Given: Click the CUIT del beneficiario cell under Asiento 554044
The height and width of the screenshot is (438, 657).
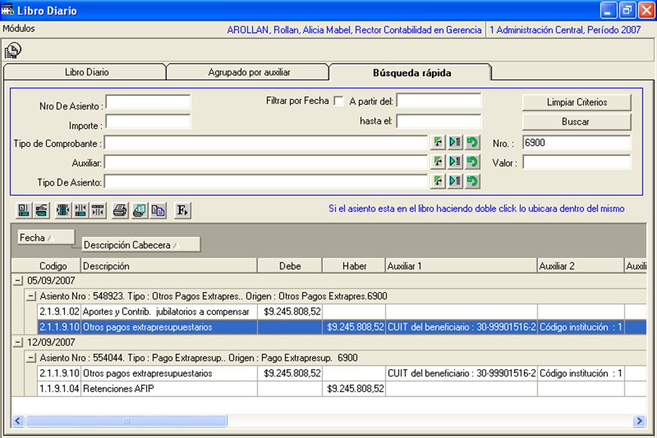Looking at the screenshot, I should click(x=461, y=373).
